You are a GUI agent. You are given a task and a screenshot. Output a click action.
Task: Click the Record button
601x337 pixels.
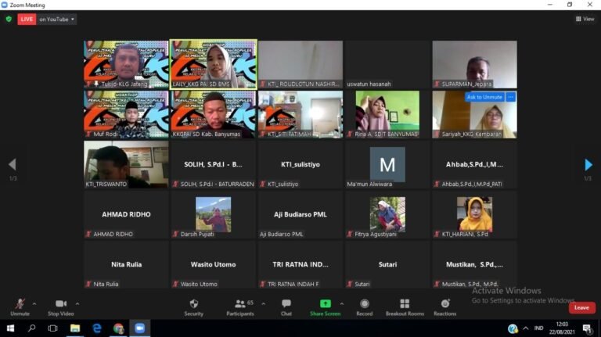coord(364,307)
